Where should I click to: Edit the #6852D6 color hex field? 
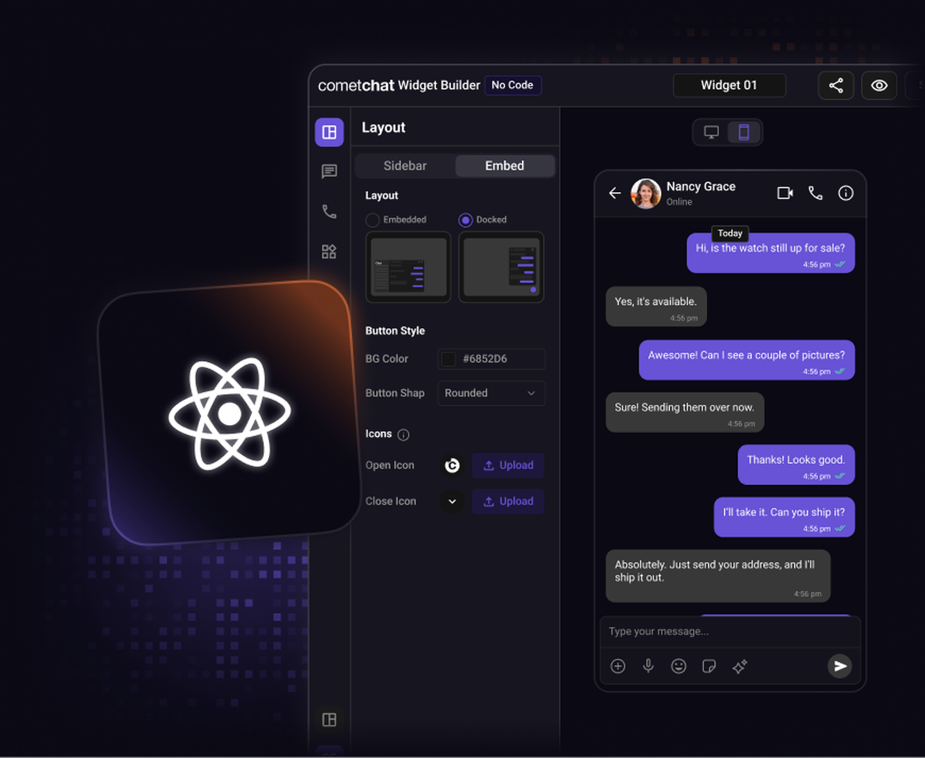491,359
